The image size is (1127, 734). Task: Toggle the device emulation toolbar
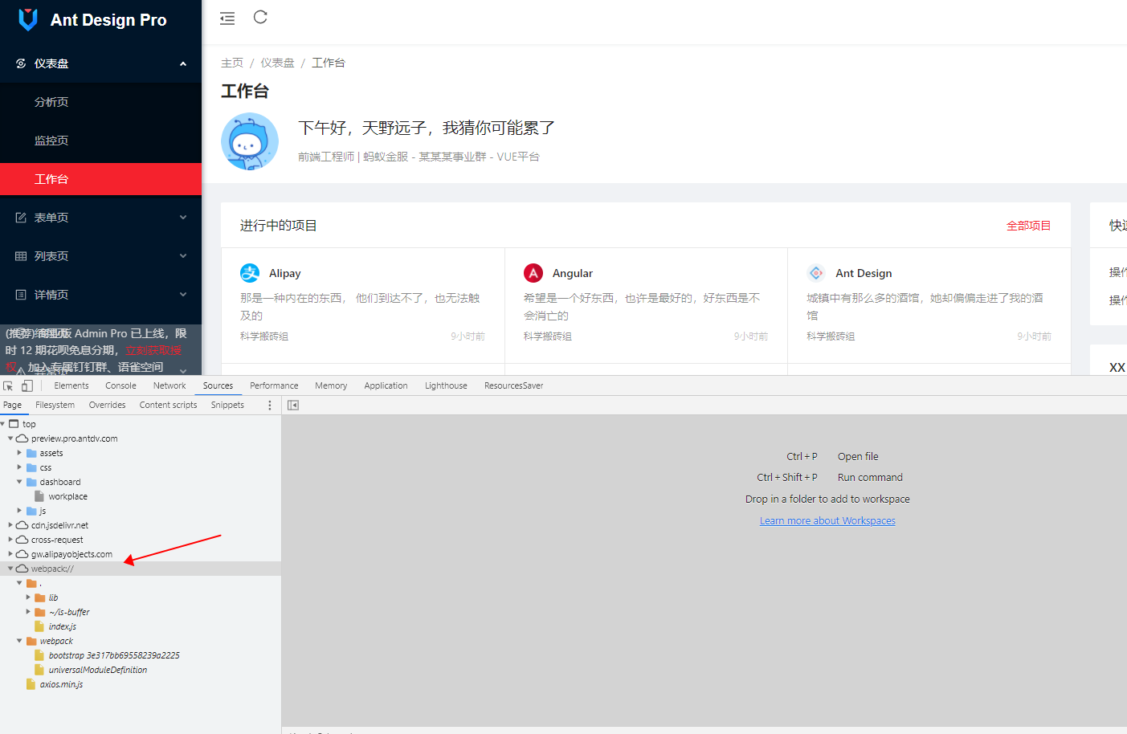(27, 385)
